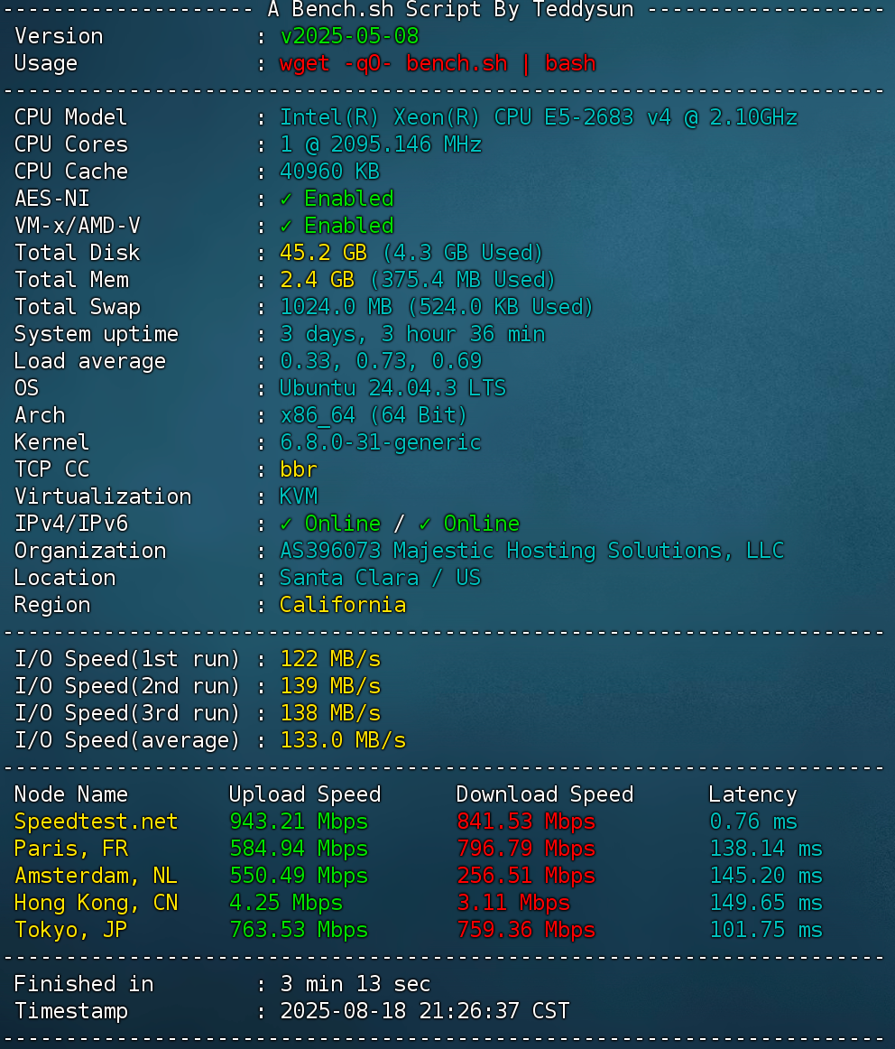This screenshot has height=1049, width=895.
Task: Click Amsterdam latency 145.20 ms
Action: click(766, 876)
